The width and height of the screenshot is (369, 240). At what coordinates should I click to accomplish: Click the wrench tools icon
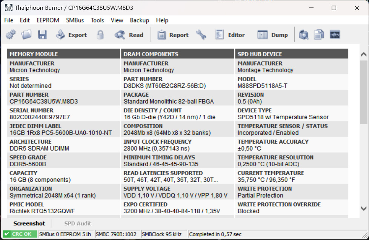(201, 35)
